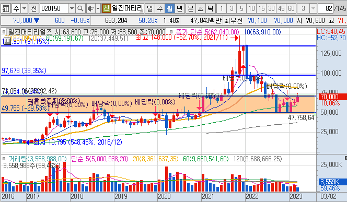Click trading value 47,843백만
This screenshot has height=202, width=347.
point(206,20)
